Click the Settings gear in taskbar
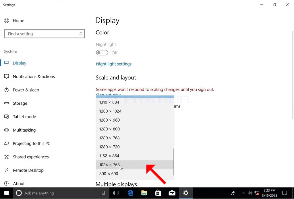Image resolution: width=294 pixels, height=199 pixels. pyautogui.click(x=186, y=193)
